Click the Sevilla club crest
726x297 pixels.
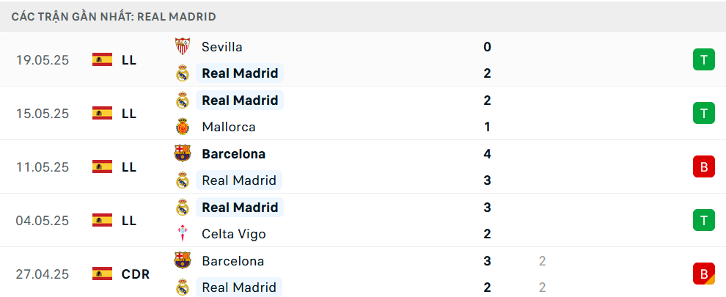(183, 47)
